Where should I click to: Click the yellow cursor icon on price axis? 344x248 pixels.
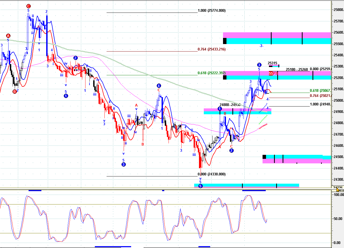pos(338,189)
